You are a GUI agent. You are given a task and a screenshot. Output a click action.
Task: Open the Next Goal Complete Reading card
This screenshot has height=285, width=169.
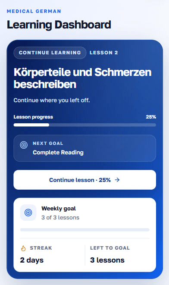[x=84, y=148]
